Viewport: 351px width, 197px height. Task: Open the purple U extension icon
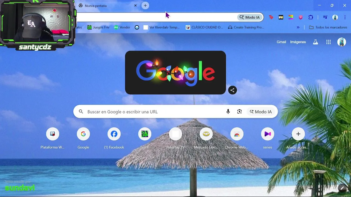click(301, 17)
